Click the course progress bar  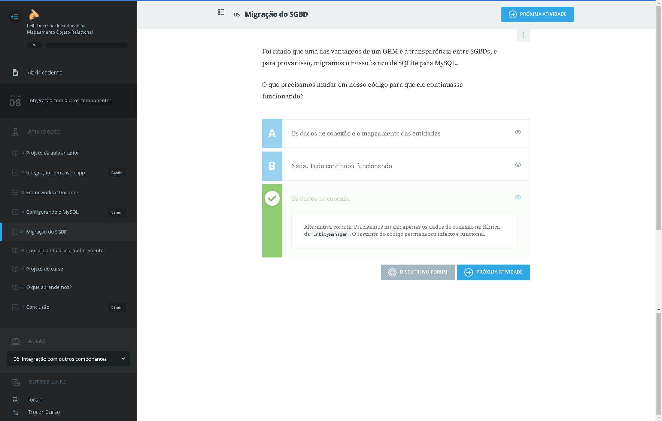point(87,45)
